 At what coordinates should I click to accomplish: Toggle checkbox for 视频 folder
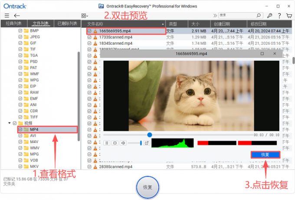coord(15,123)
